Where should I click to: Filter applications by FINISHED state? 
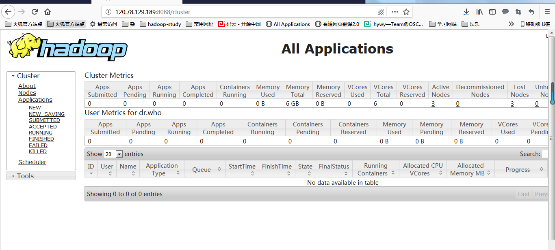(x=41, y=139)
